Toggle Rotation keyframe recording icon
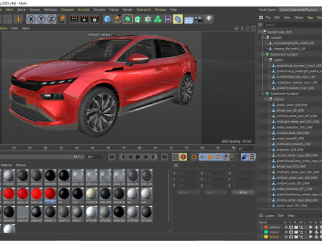The height and width of the screenshot is (241, 322). pyautogui.click(x=218, y=157)
